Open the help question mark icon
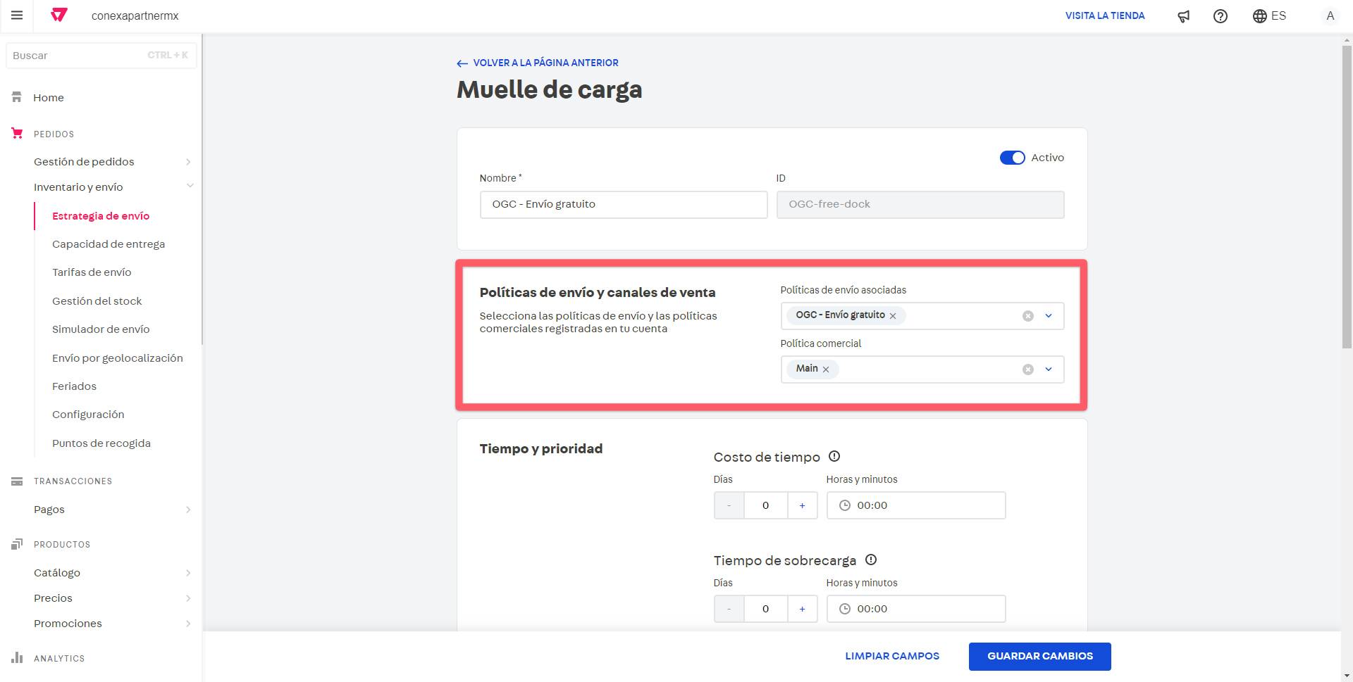 (1221, 16)
